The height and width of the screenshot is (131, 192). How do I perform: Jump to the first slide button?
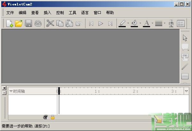tap(91, 24)
